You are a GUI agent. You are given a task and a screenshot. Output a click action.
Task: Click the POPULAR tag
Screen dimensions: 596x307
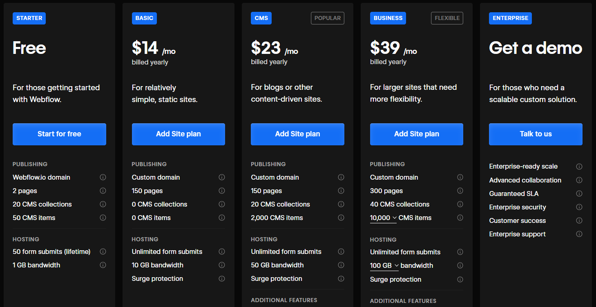[328, 18]
